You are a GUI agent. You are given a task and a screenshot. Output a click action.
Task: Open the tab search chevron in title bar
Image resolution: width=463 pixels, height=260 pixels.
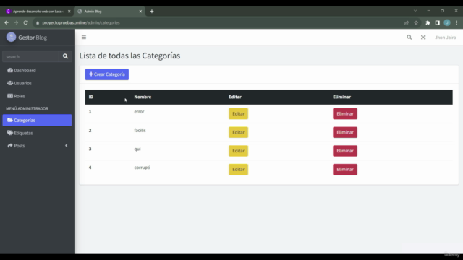415,11
